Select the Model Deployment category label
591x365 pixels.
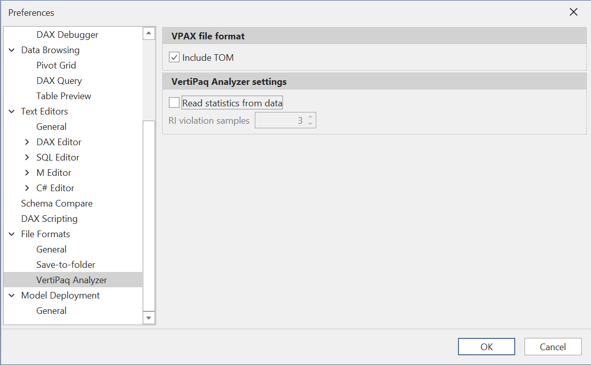click(x=60, y=295)
